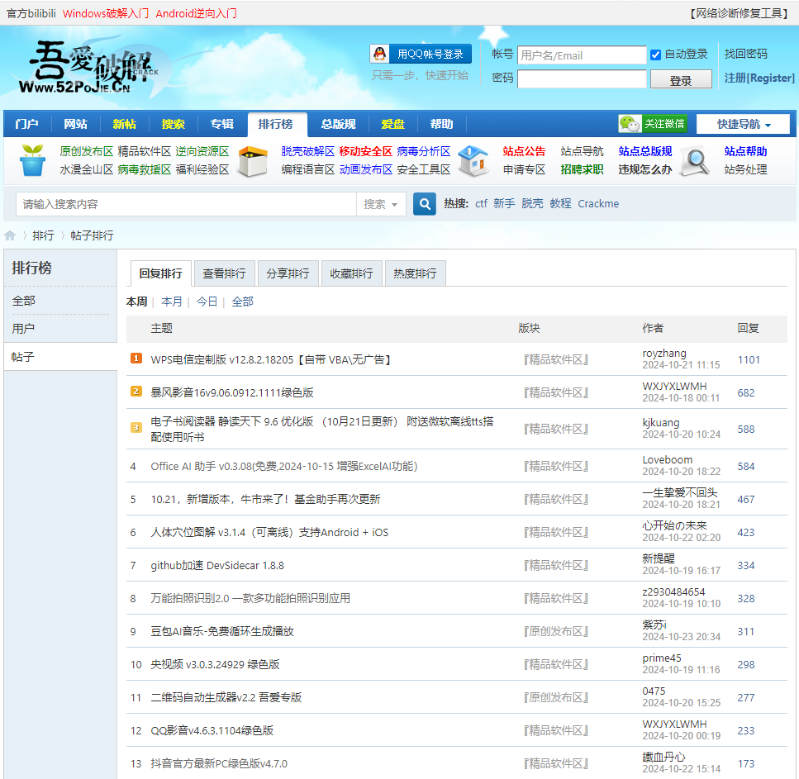Select the 回复排行 tab
Viewport: 799px width, 779px height.
160,273
